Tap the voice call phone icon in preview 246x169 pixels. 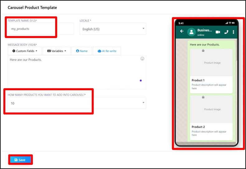[226, 32]
